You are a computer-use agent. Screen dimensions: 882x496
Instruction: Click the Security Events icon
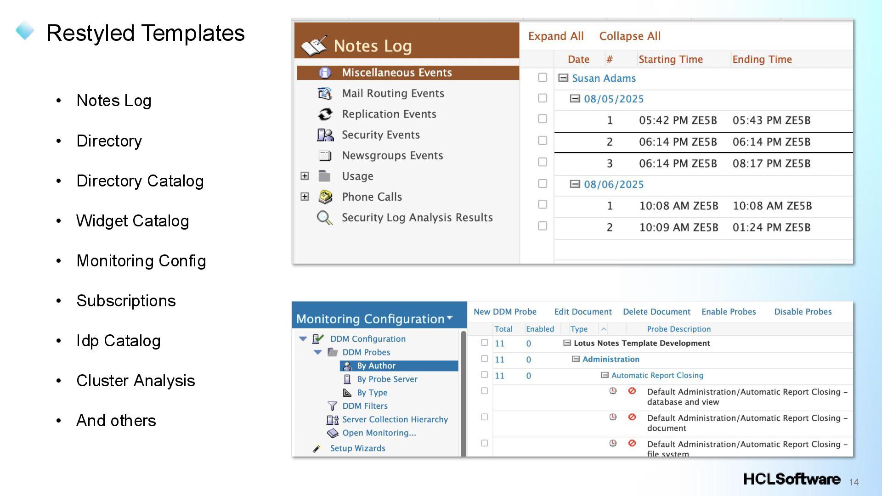pyautogui.click(x=325, y=135)
